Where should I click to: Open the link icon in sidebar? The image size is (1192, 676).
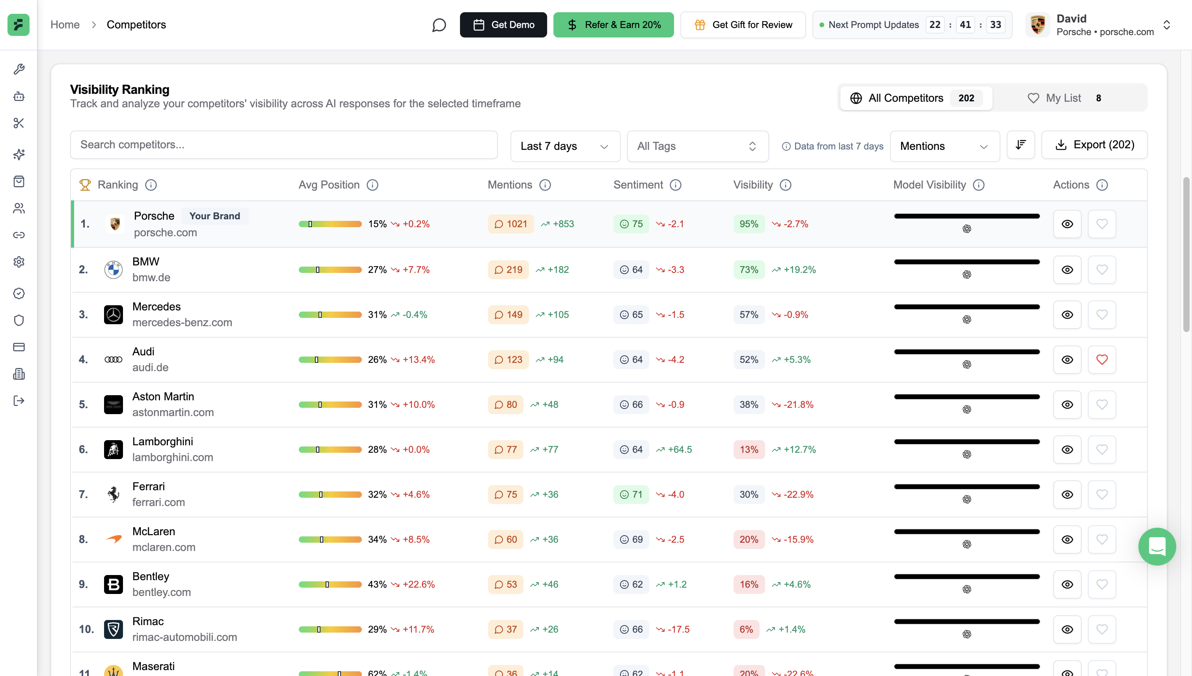coord(19,235)
